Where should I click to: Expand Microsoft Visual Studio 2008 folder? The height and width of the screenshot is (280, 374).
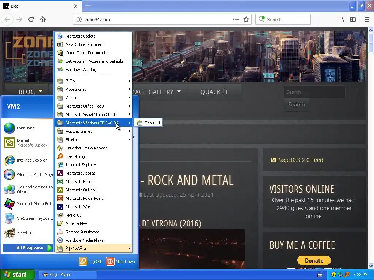pyautogui.click(x=93, y=114)
